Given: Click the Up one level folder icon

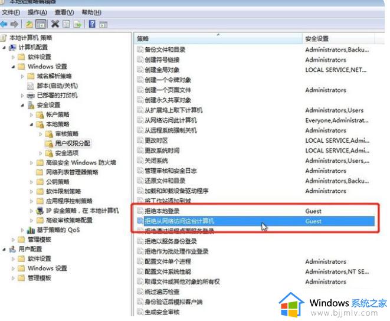Looking at the screenshot, I should click(x=30, y=24).
